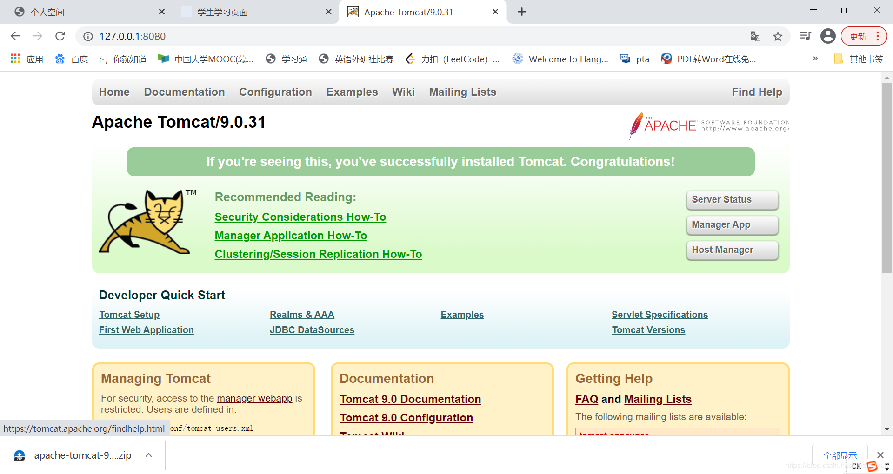Close the 个人空间 tab
Screen dimensions: 893x474
(161, 12)
